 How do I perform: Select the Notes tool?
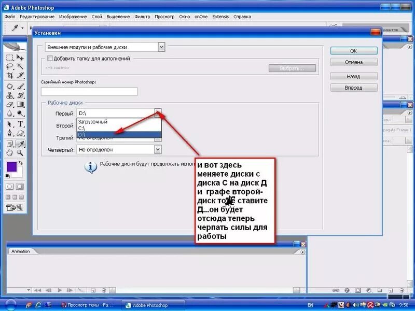[x=10, y=144]
